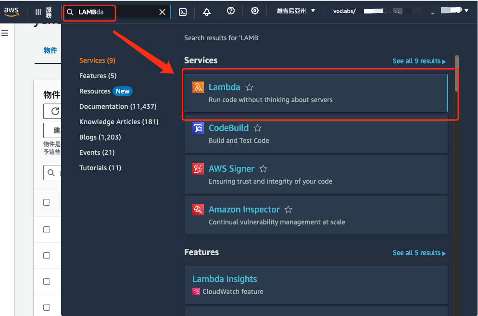Click 'Build and Test Code' description
Viewport: 478px width, 316px height.
point(239,140)
